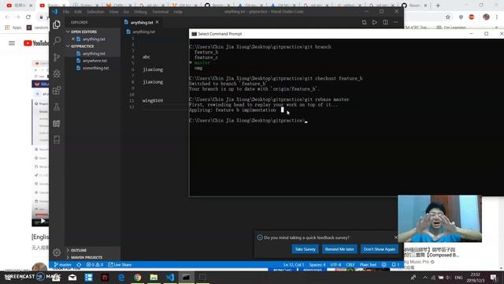Image resolution: width=504 pixels, height=284 pixels.
Task: Open the More Actions ellipsis in editor toolbar
Action: click(395, 22)
